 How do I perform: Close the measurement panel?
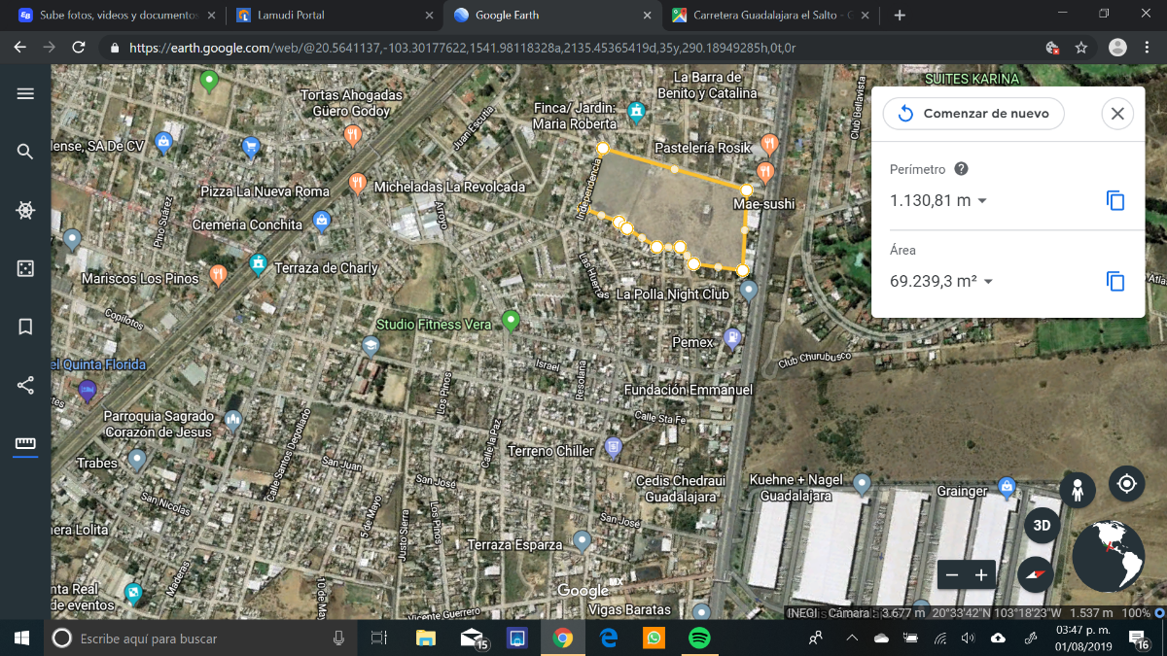click(x=1117, y=114)
